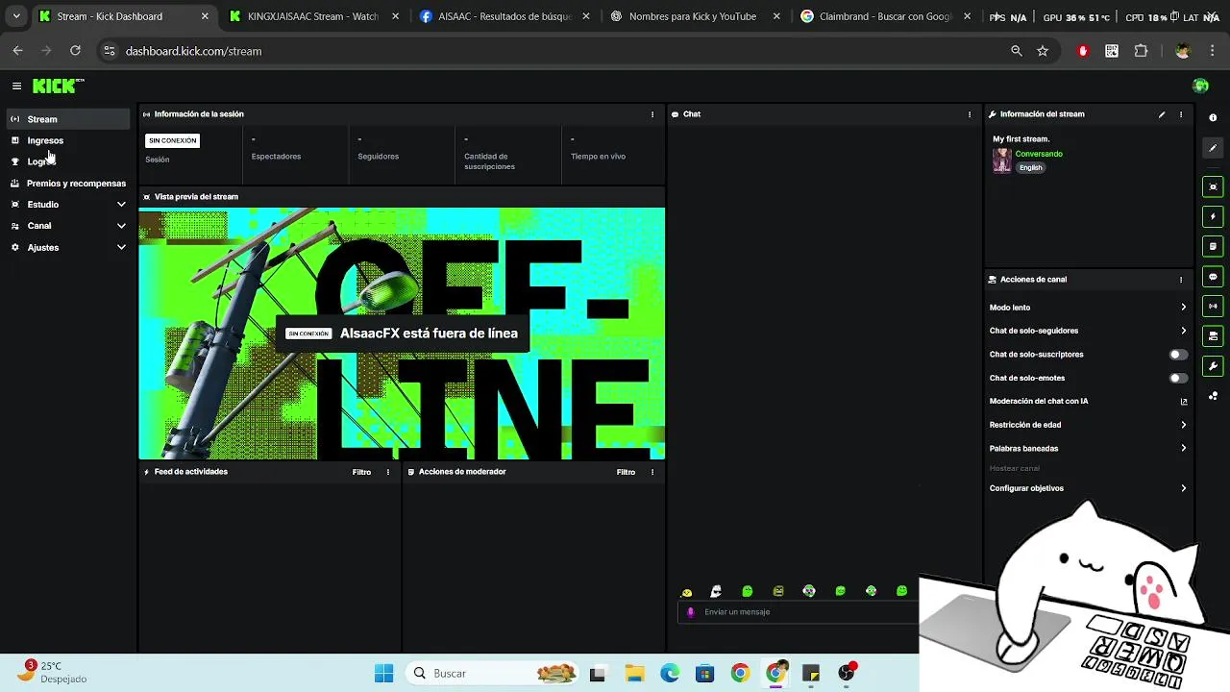
Task: Open the Acciones de canal three-dot menu
Action: (x=1181, y=280)
